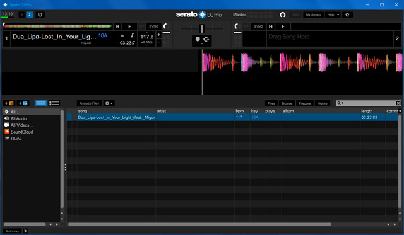Viewport: 404px width, 235px height.
Task: Enable SYNC on deck 1
Action: [x=153, y=26]
